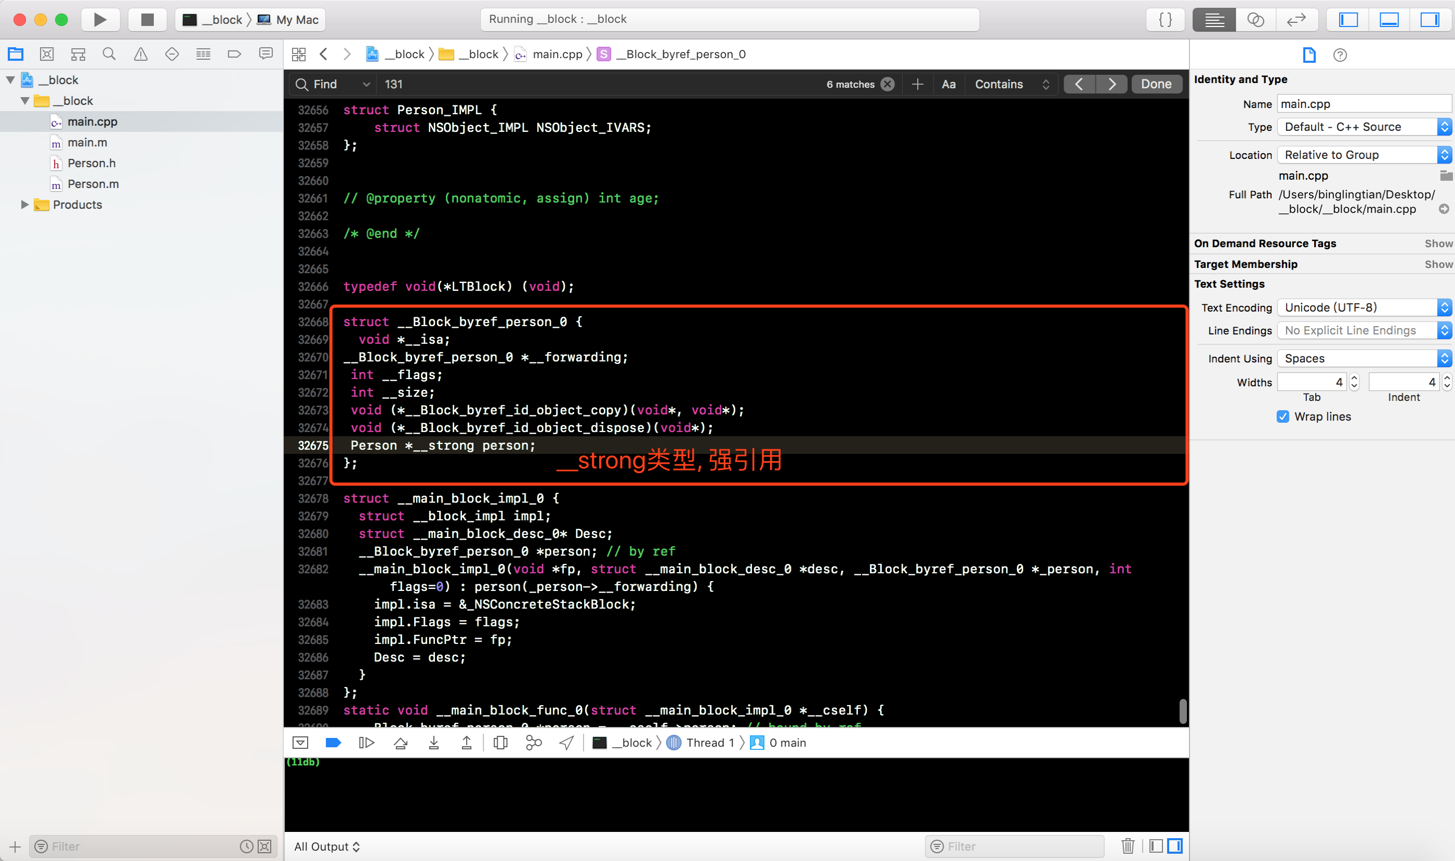Viewport: 1455px width, 861px height.
Task: Expand the Products folder
Action: tap(25, 205)
